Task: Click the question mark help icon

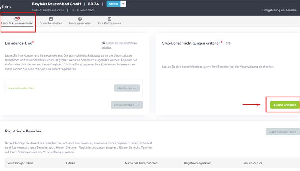Action: click(x=104, y=43)
